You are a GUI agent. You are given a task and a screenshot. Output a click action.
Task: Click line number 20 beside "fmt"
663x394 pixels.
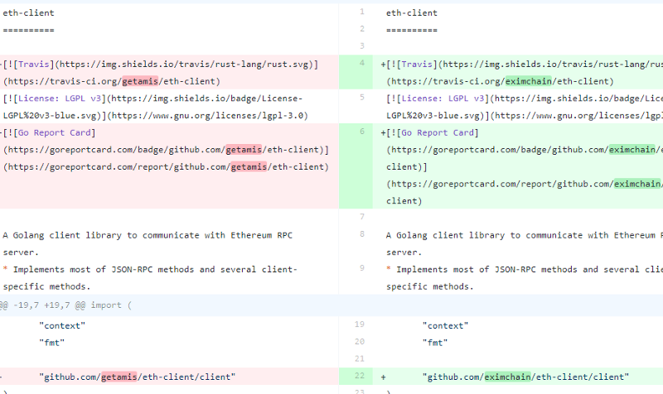360,341
